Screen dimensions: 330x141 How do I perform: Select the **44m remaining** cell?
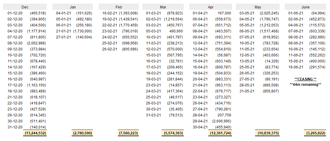click(306, 84)
